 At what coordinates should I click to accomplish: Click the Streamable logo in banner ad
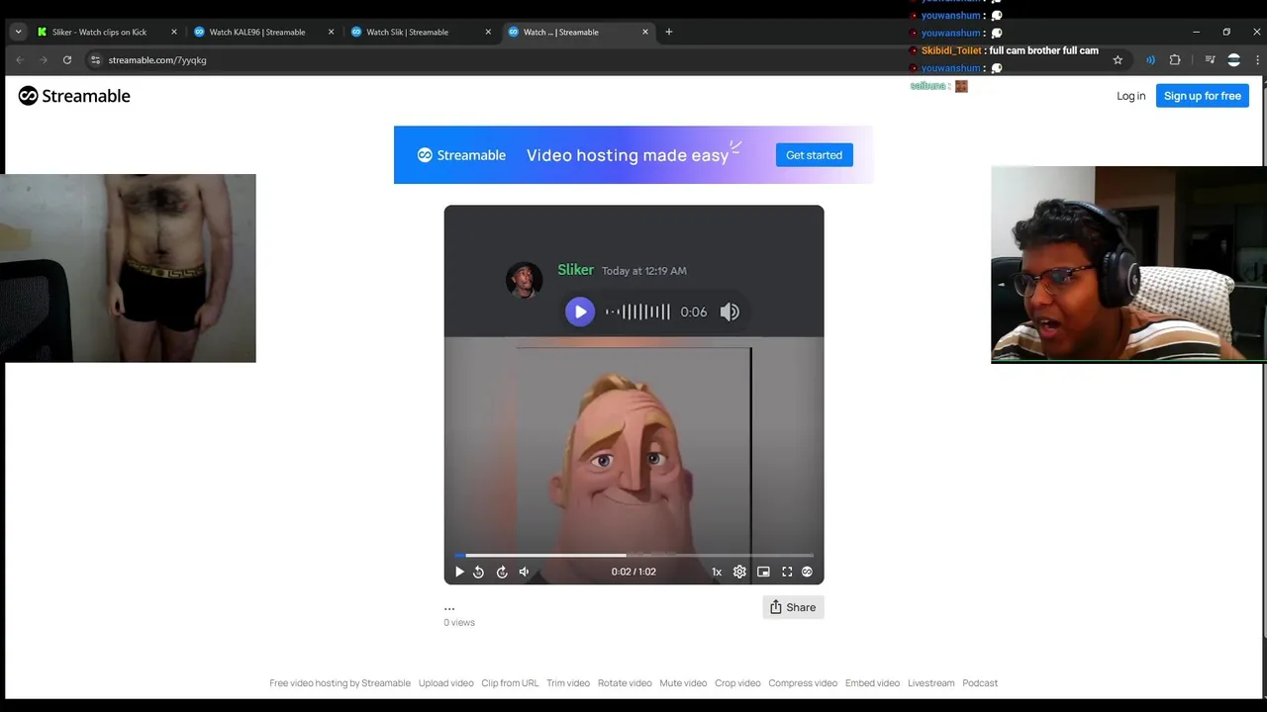pyautogui.click(x=461, y=155)
